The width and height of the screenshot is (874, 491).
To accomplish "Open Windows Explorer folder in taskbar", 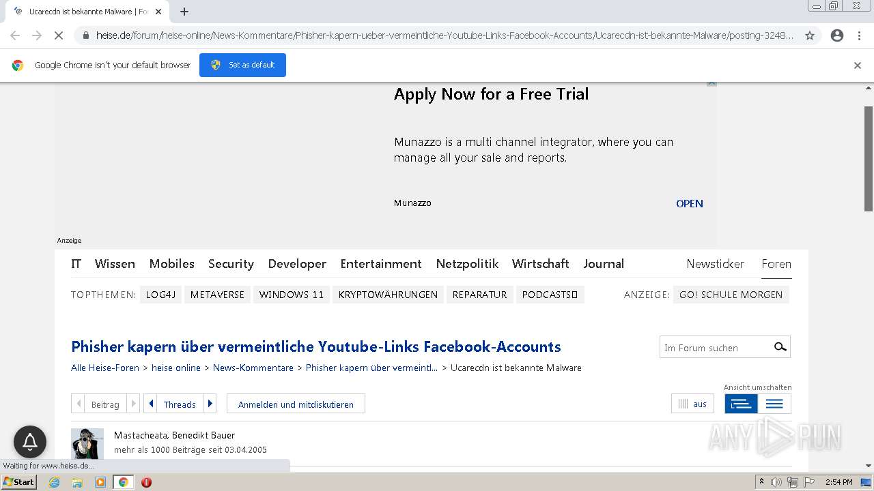I will (77, 482).
